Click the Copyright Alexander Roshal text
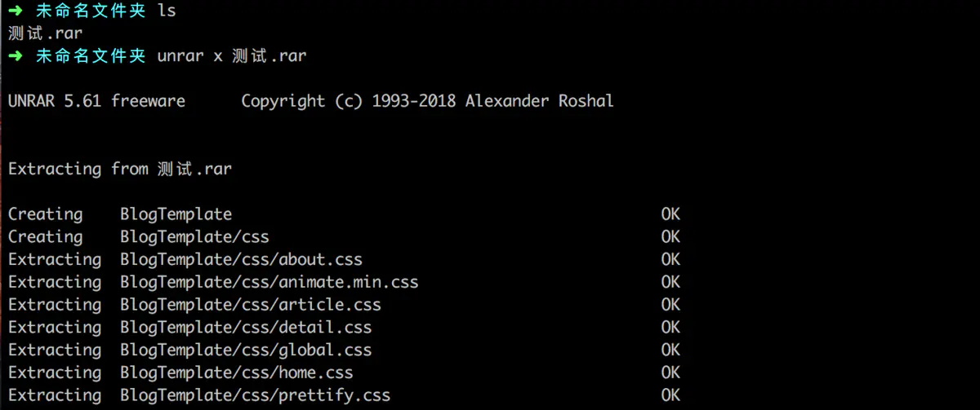This screenshot has height=410, width=980. click(427, 101)
